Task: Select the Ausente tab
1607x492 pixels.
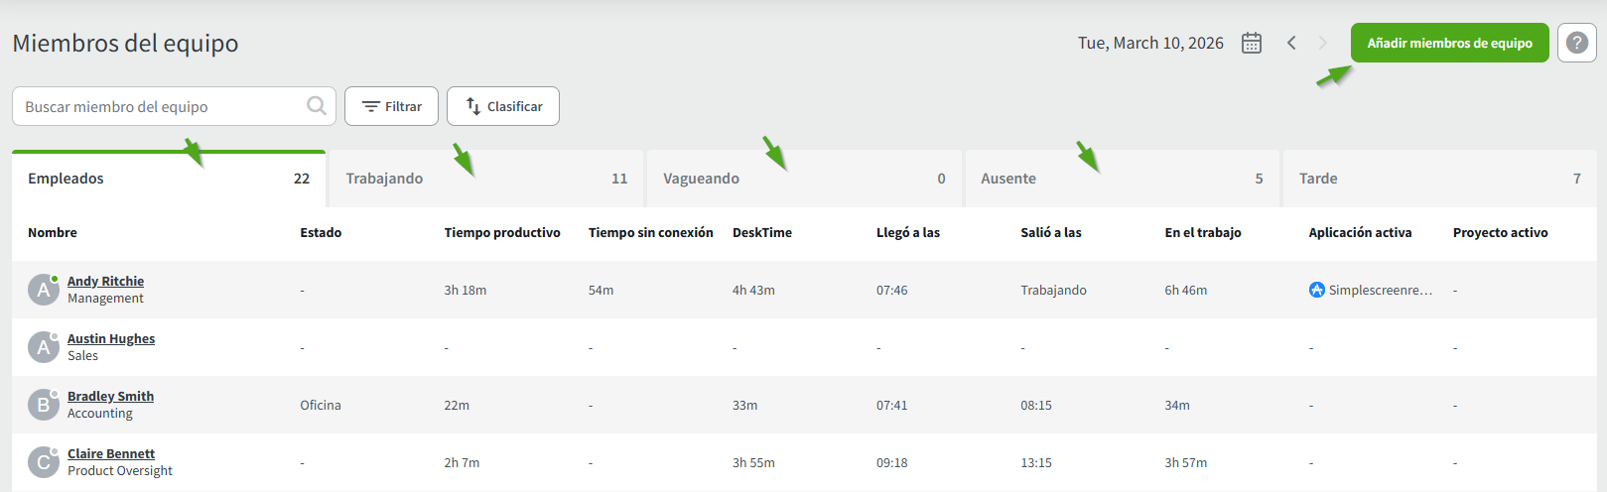Action: (x=1121, y=179)
